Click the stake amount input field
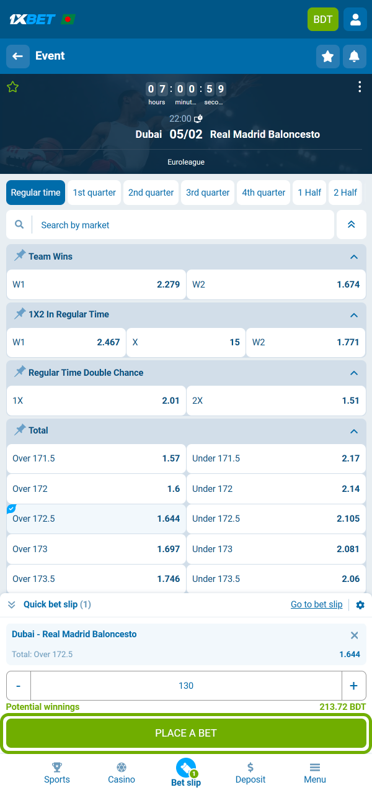The image size is (372, 795). 186,686
